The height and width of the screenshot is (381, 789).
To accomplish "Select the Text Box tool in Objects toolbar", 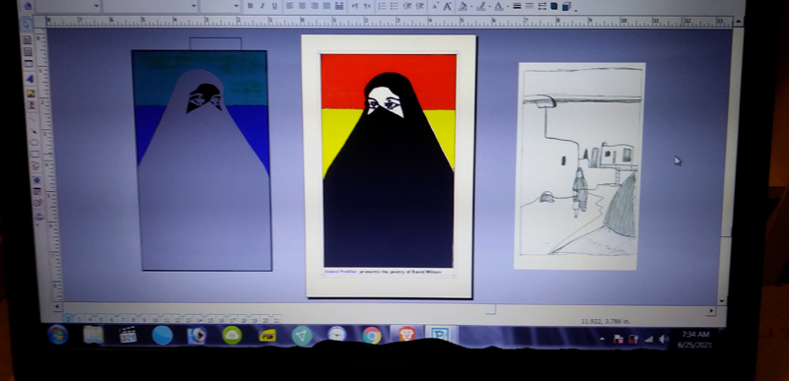I will click(27, 40).
